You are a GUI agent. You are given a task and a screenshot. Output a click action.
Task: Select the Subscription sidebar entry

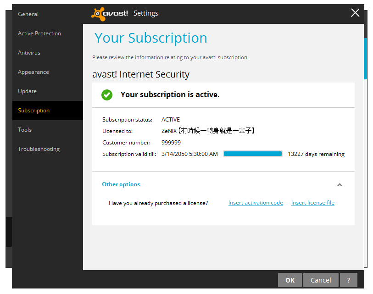pos(34,110)
